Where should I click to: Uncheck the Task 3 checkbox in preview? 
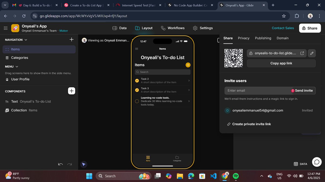pos(137,90)
